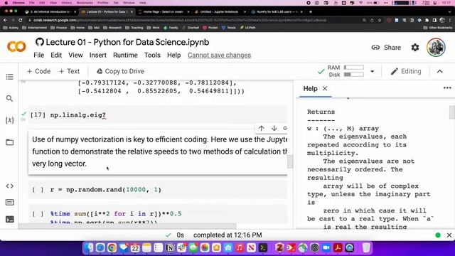
Task: Collapse the header with chevron up
Action: point(440,71)
